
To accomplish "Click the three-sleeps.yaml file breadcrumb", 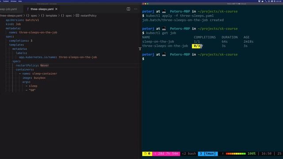I will coord(11,16).
